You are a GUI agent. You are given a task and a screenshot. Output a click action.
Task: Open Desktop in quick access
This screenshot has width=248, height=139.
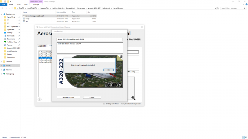coord(10,33)
